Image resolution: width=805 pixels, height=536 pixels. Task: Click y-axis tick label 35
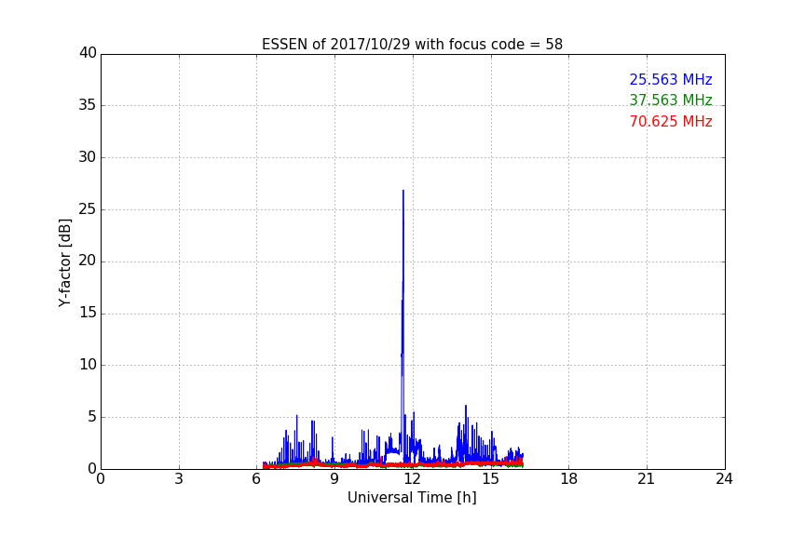88,105
